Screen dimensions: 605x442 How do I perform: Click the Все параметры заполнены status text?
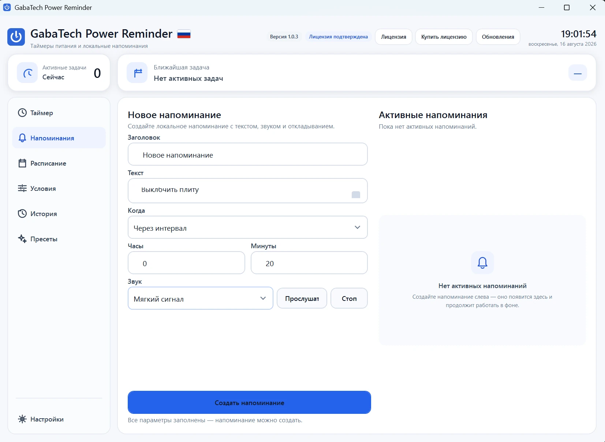pos(215,420)
